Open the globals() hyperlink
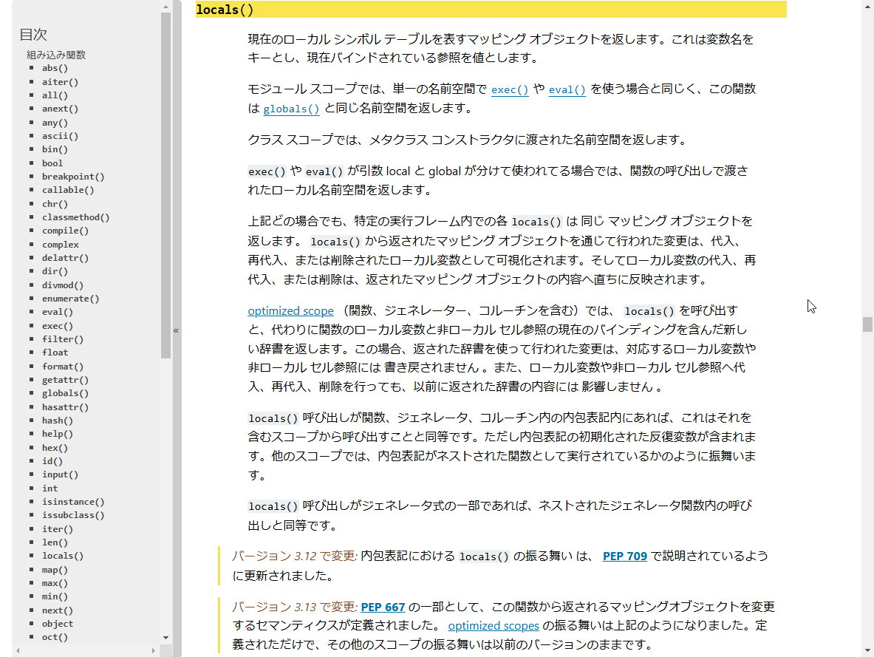This screenshot has width=874, height=657. (290, 109)
